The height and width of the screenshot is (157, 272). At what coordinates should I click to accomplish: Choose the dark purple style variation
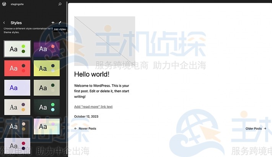point(47,49)
